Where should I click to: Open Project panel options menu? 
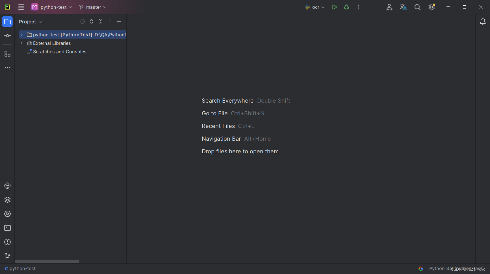[110, 22]
